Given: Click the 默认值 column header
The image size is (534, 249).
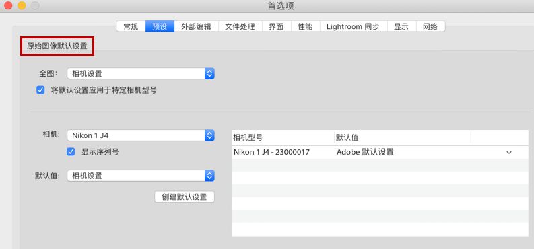Looking at the screenshot, I should coord(403,137).
